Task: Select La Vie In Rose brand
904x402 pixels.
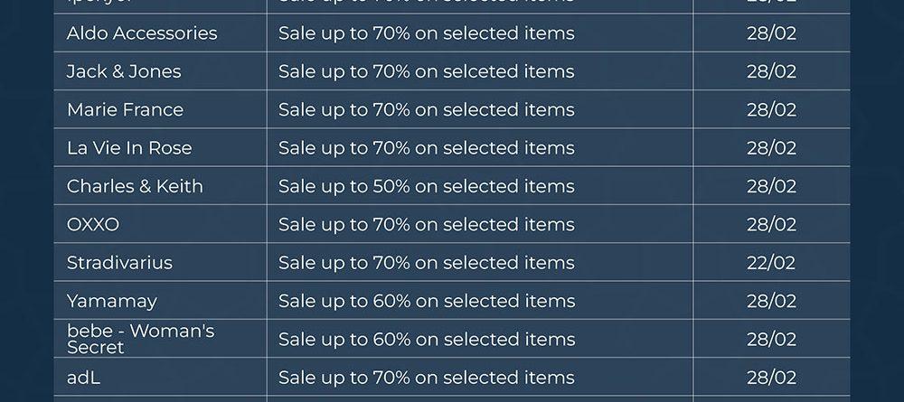Action: pyautogui.click(x=129, y=148)
